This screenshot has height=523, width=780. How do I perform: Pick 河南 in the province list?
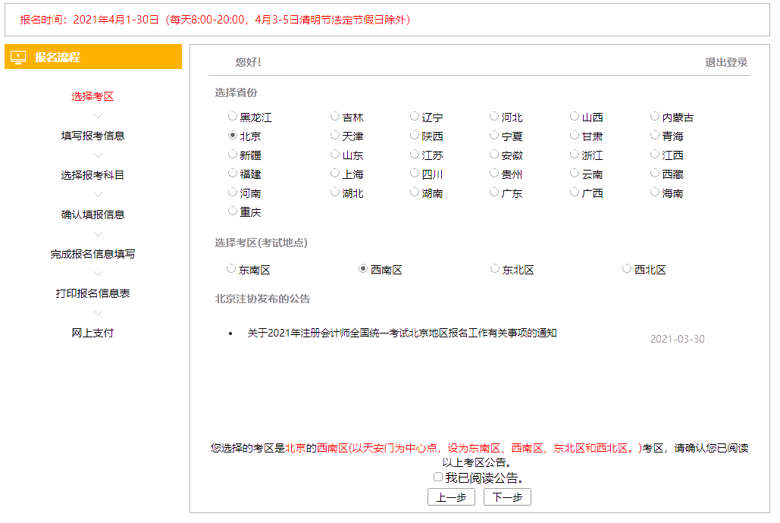[232, 192]
